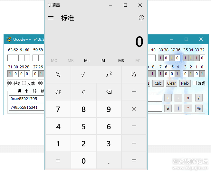Click digit 5 on calculator keypad
This screenshot has width=211, height=173.
83,126
